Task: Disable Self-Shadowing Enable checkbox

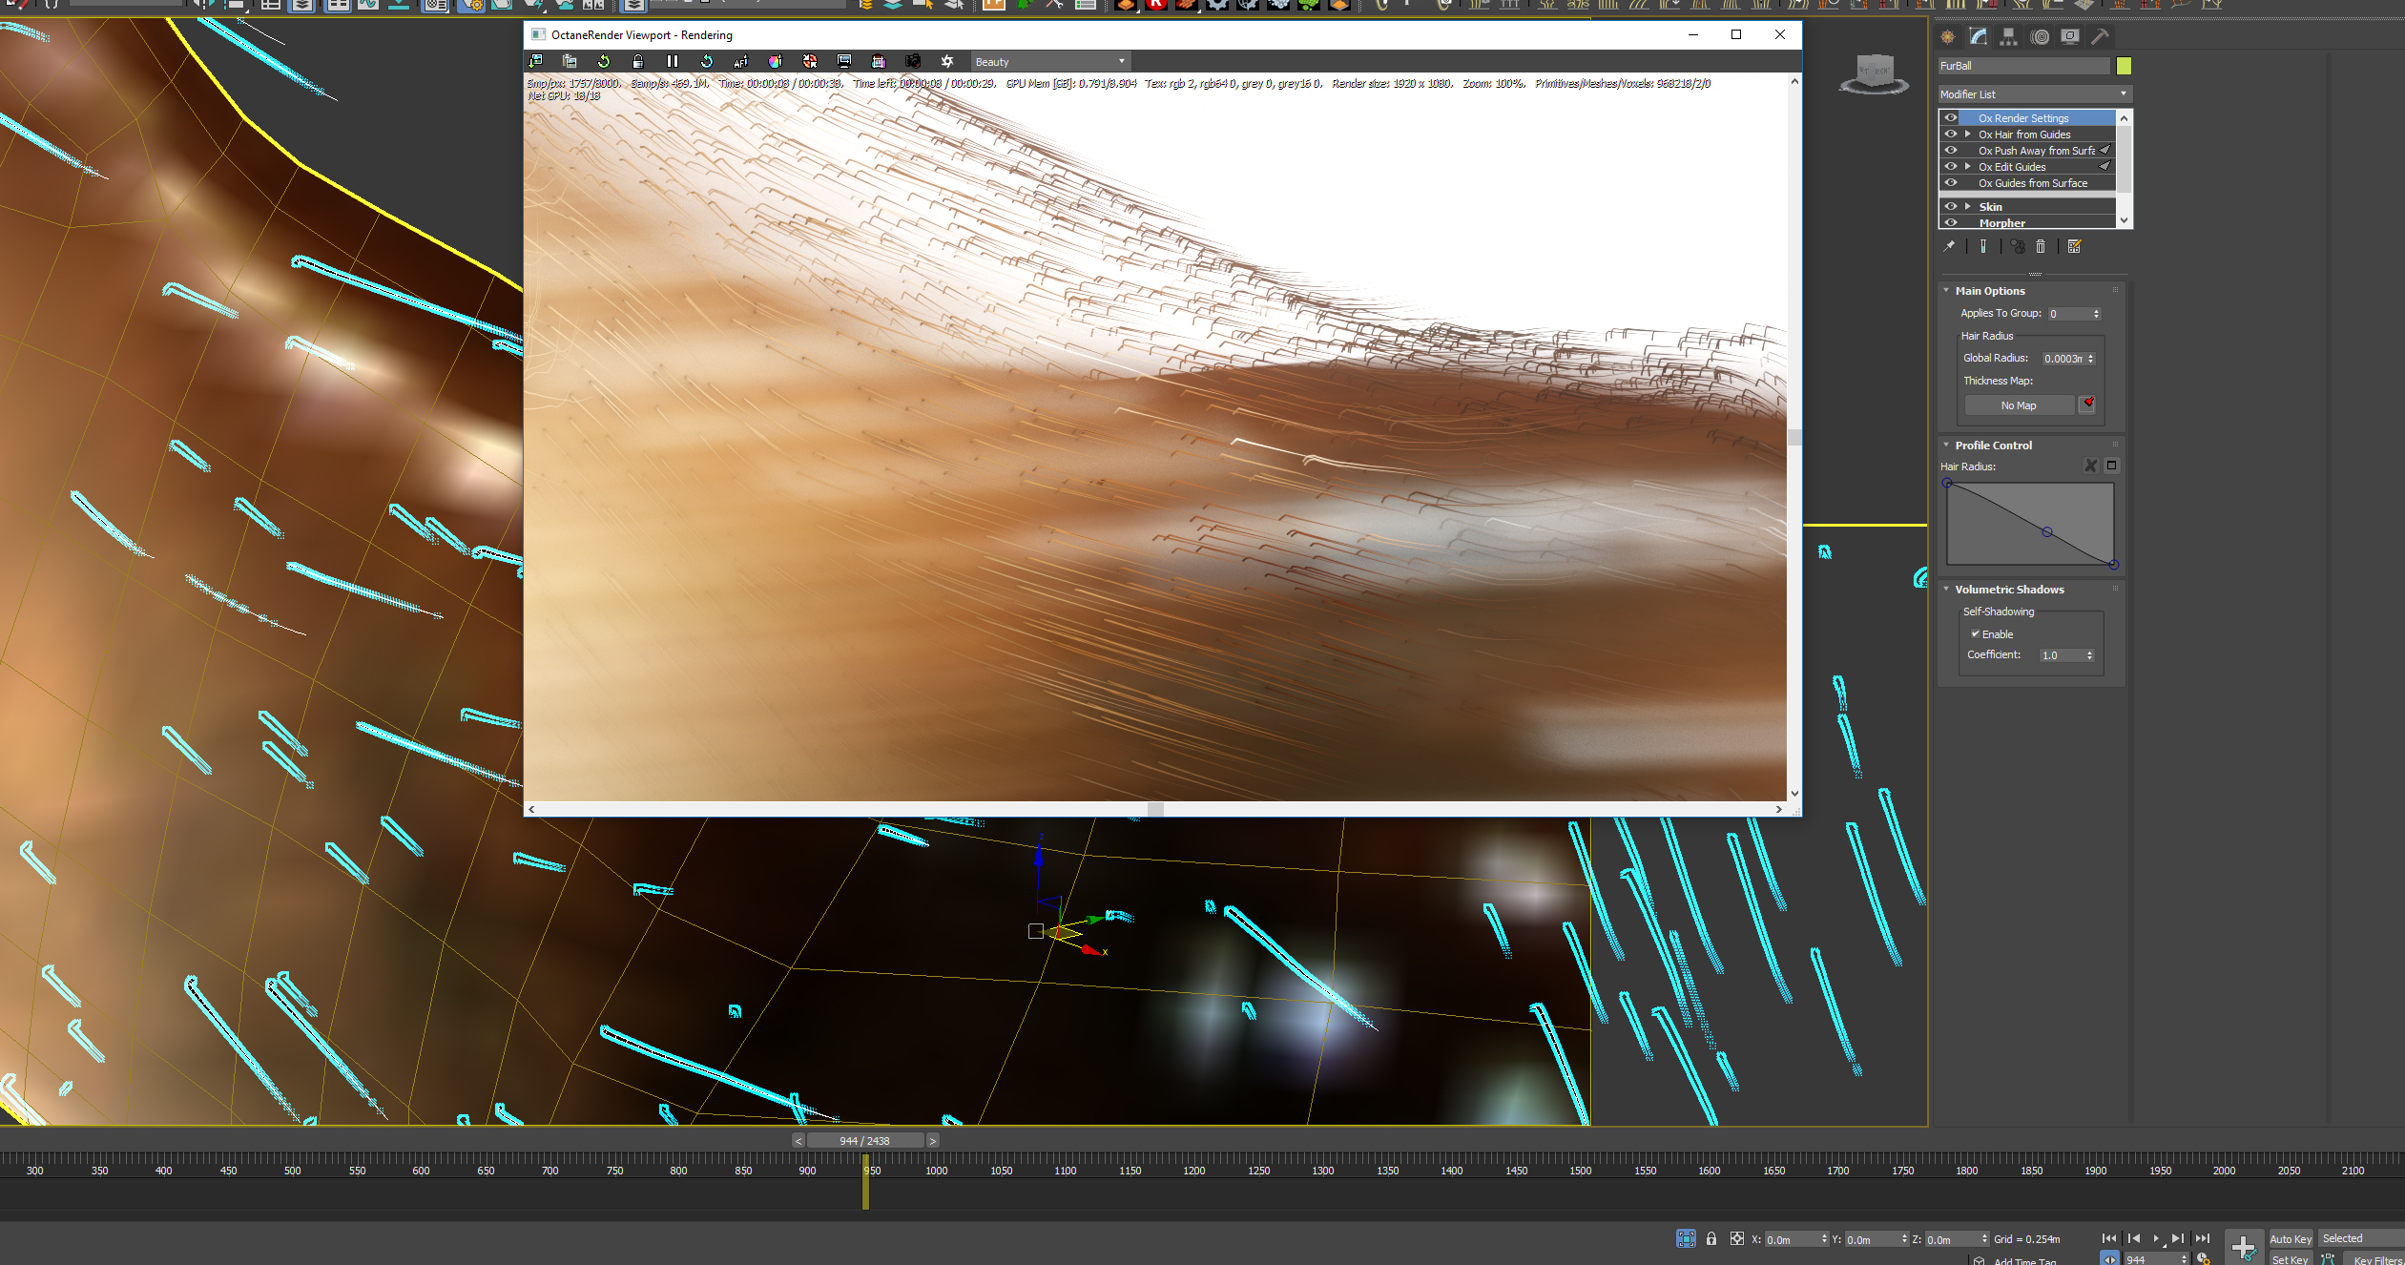Action: coord(1976,633)
